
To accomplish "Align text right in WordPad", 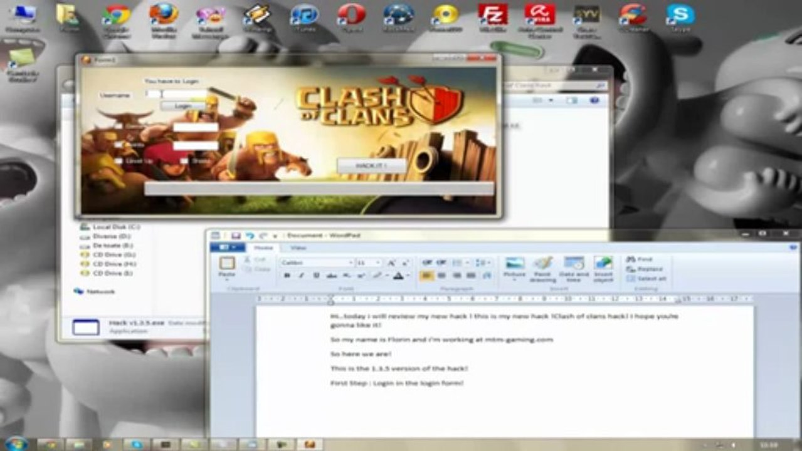I will [456, 276].
